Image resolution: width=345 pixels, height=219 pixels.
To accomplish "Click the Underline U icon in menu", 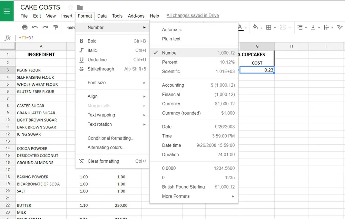I will 81,60.
